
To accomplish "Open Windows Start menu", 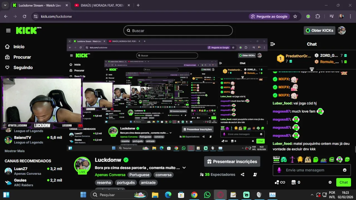I will pyautogui.click(x=83, y=195).
